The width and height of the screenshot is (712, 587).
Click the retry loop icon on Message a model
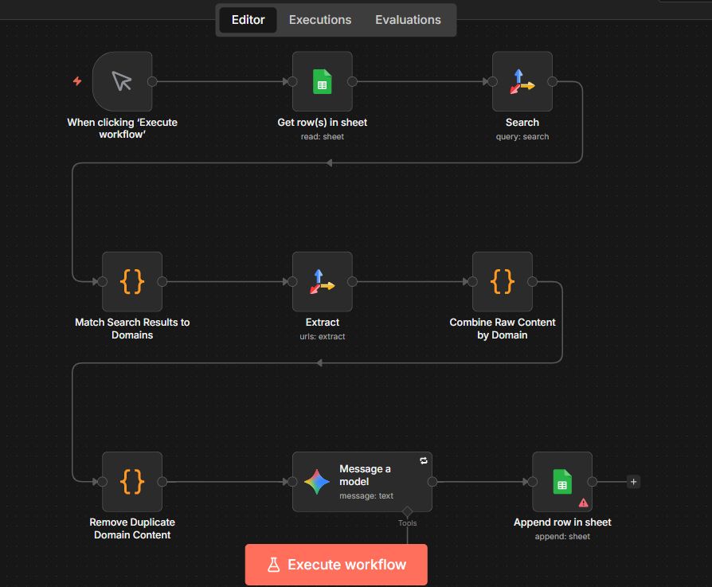(x=423, y=460)
